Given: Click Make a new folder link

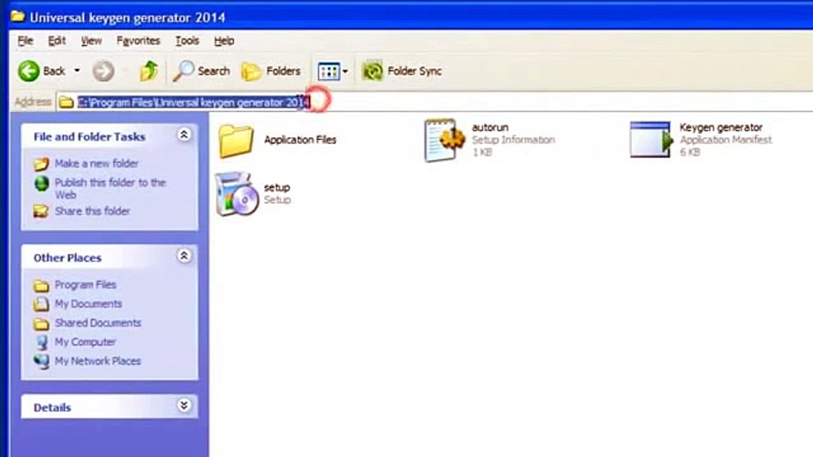Looking at the screenshot, I should [x=97, y=164].
